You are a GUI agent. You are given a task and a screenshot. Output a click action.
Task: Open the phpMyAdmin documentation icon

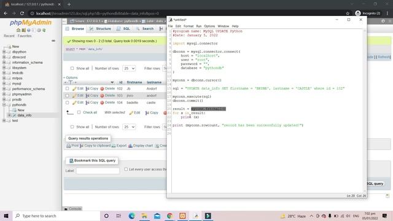coord(29,30)
